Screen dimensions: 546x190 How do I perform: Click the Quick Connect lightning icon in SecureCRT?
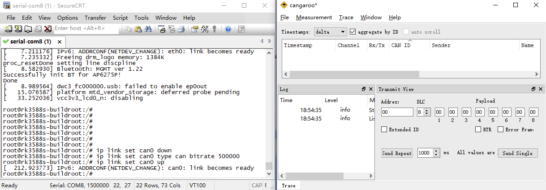pos(18,29)
